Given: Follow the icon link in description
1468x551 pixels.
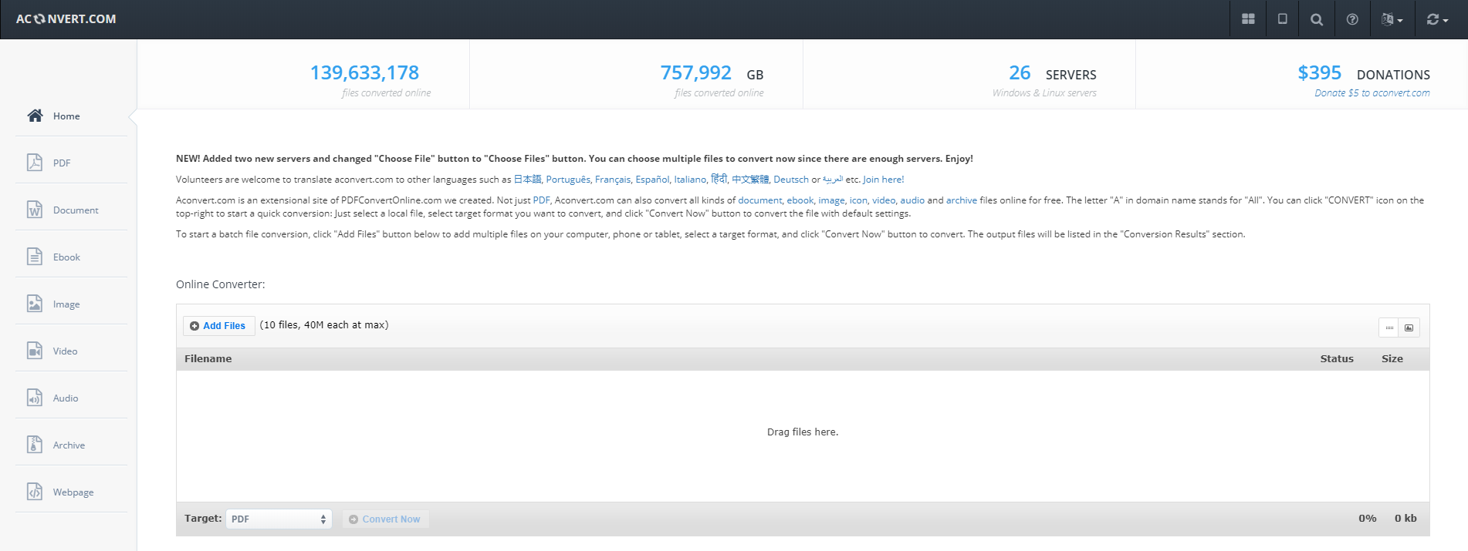Looking at the screenshot, I should 858,200.
